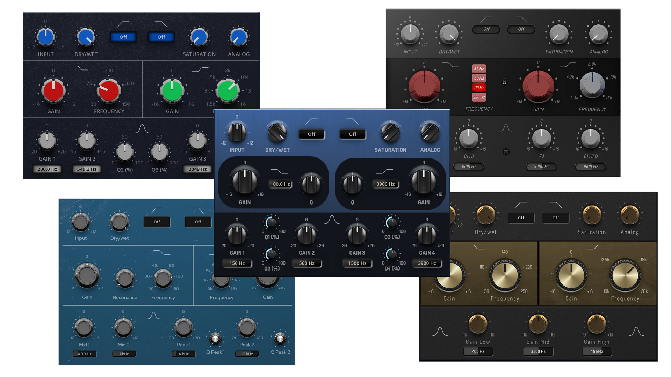The height and width of the screenshot is (377, 671).
Task: Click the small round icon below the gray-skin bell curve
Action: pyautogui.click(x=506, y=152)
